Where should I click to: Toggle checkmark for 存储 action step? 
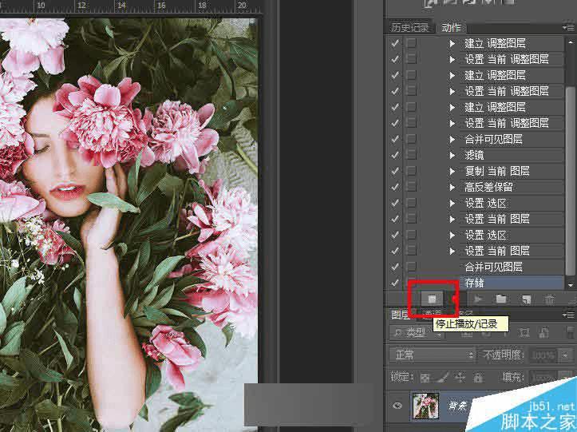tap(395, 283)
